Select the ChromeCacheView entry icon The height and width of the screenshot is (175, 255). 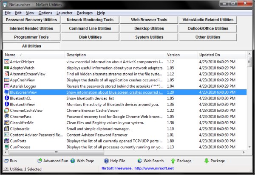pyautogui.click(x=7, y=110)
